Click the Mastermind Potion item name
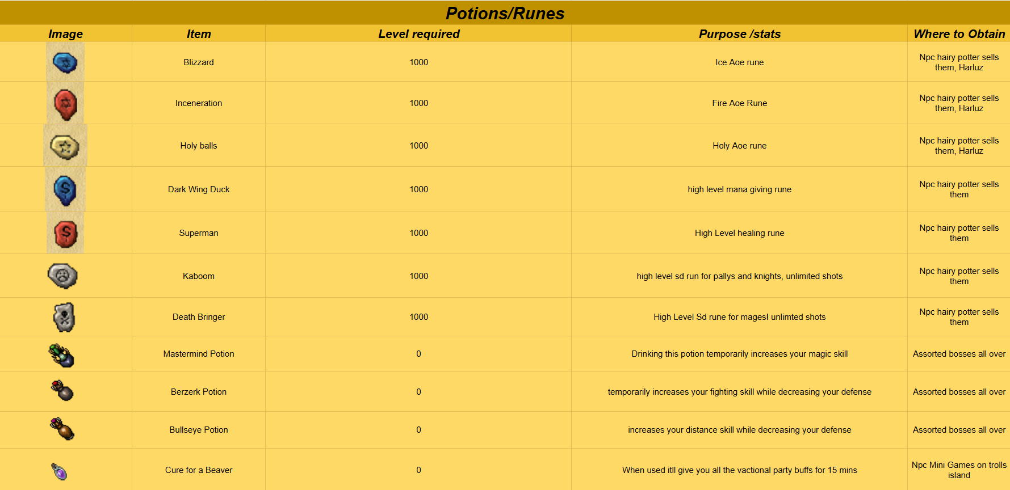The height and width of the screenshot is (490, 1010). 199,354
